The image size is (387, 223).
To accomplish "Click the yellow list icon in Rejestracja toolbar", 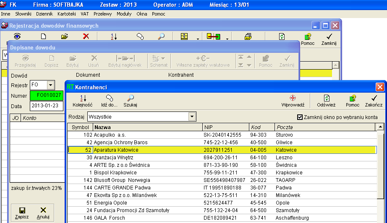I will coord(184,36).
